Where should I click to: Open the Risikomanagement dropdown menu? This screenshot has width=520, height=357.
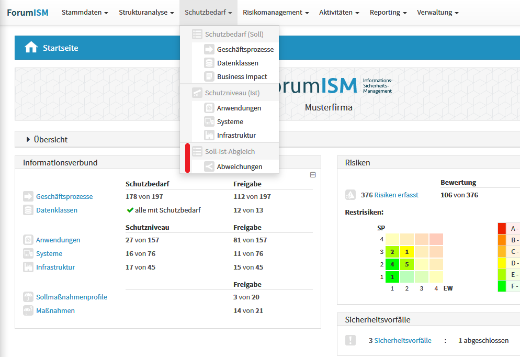point(275,12)
